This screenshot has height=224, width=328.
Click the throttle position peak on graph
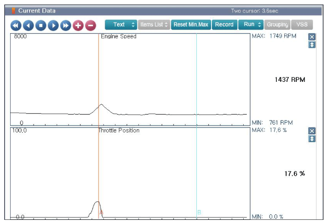click(x=97, y=202)
